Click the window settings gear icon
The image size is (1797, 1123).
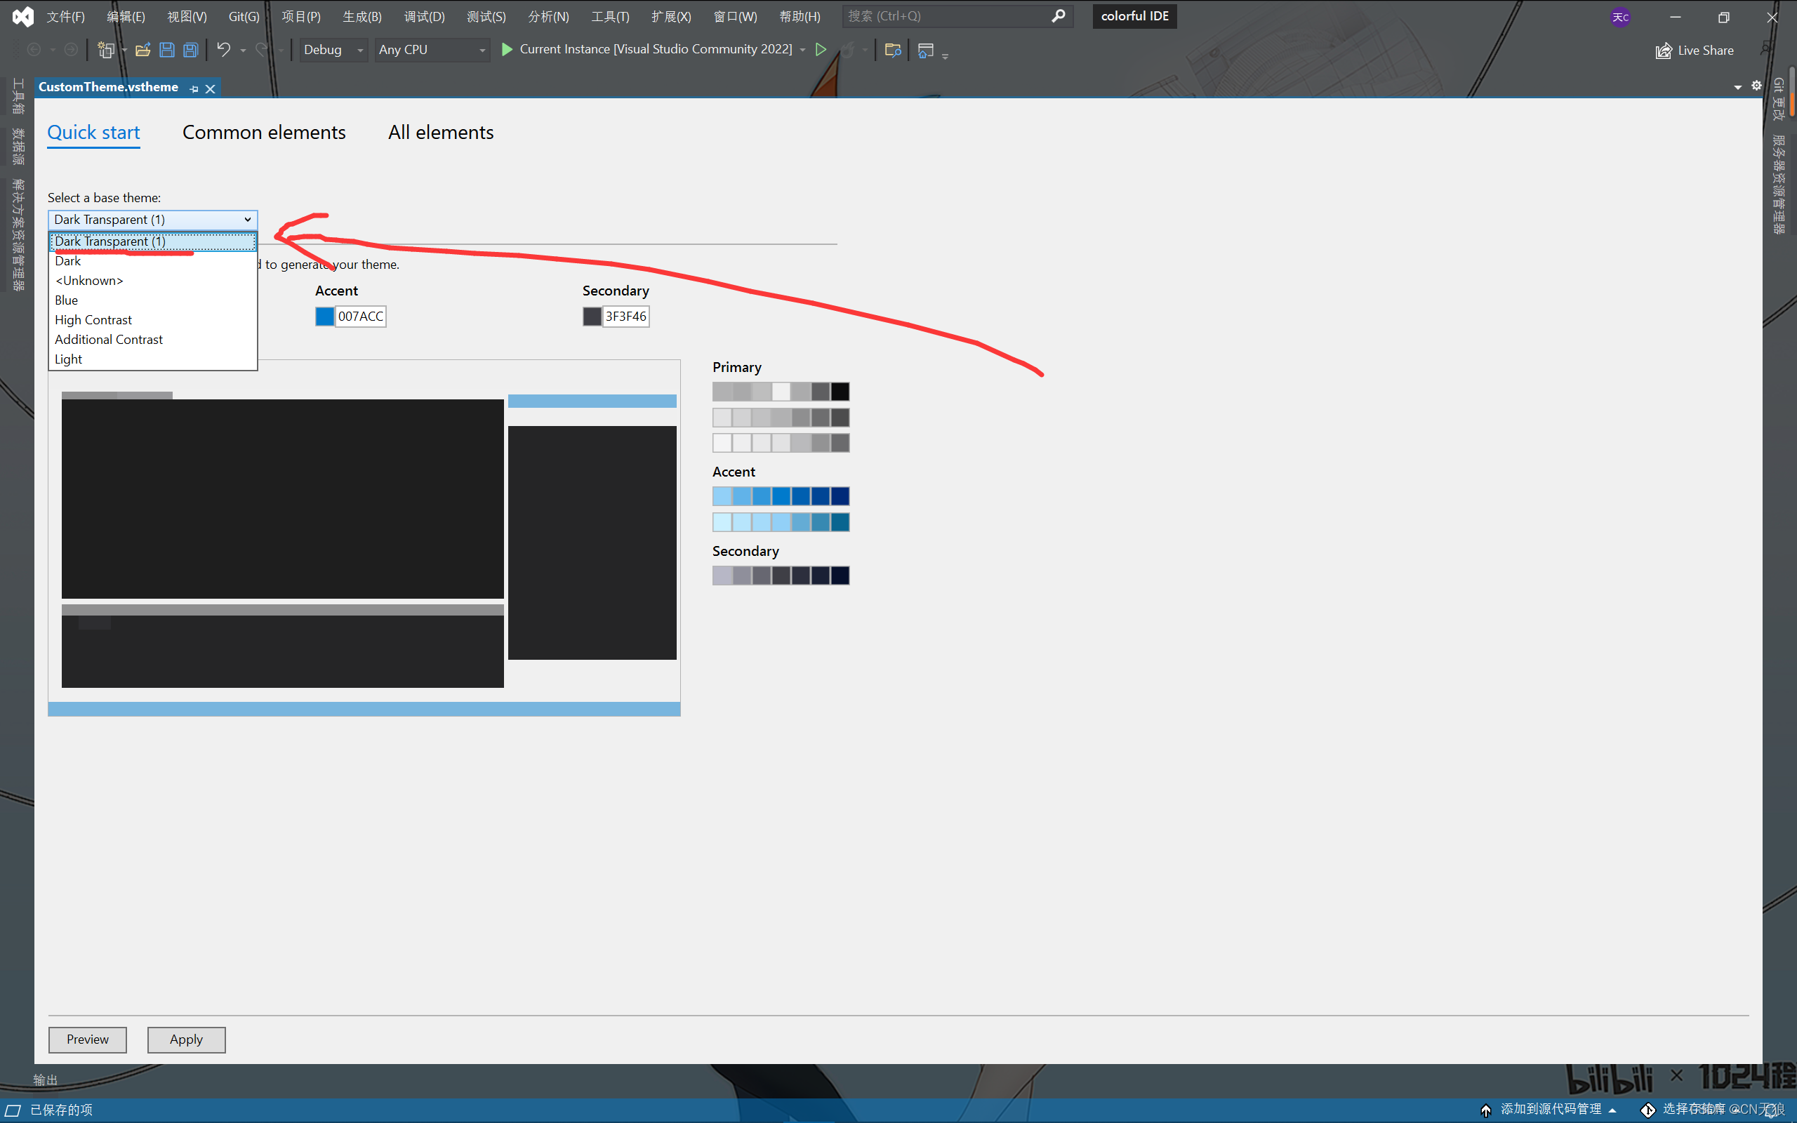(1756, 86)
